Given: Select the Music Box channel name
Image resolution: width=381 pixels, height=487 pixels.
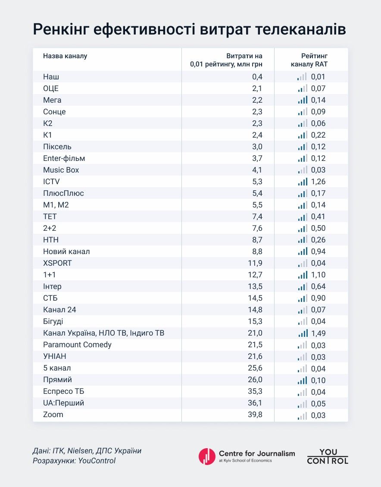Looking at the screenshot, I should (x=61, y=170).
